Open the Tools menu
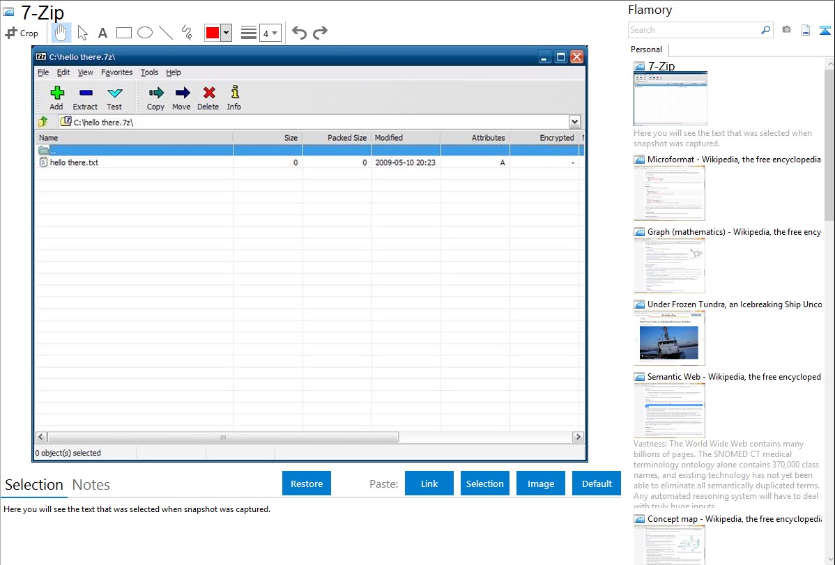The width and height of the screenshot is (835, 565). tap(149, 72)
